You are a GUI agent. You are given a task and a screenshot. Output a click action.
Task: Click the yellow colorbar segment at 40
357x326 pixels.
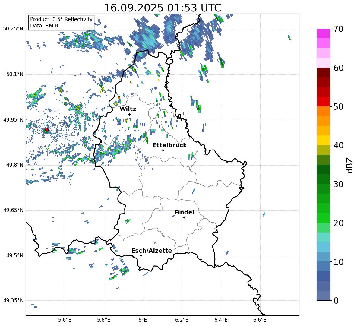324,140
